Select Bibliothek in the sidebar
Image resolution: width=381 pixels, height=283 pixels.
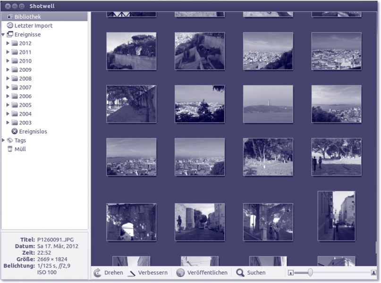point(27,17)
